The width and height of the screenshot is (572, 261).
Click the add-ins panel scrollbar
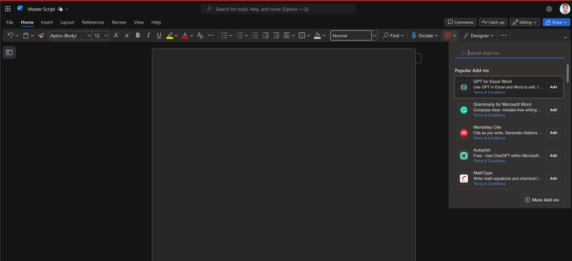click(568, 73)
